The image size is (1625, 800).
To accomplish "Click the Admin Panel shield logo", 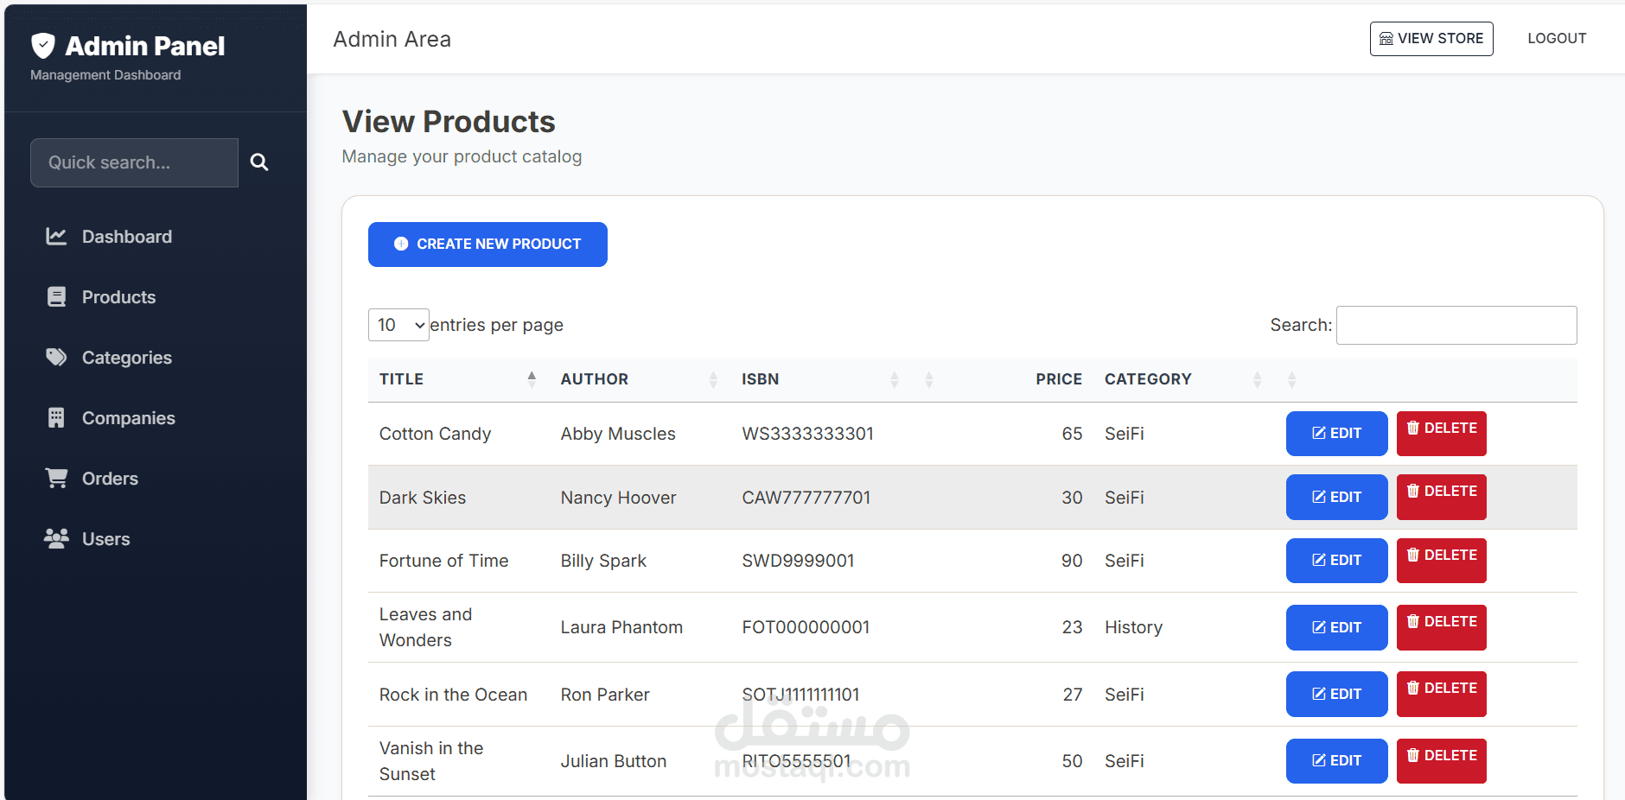I will (x=43, y=46).
